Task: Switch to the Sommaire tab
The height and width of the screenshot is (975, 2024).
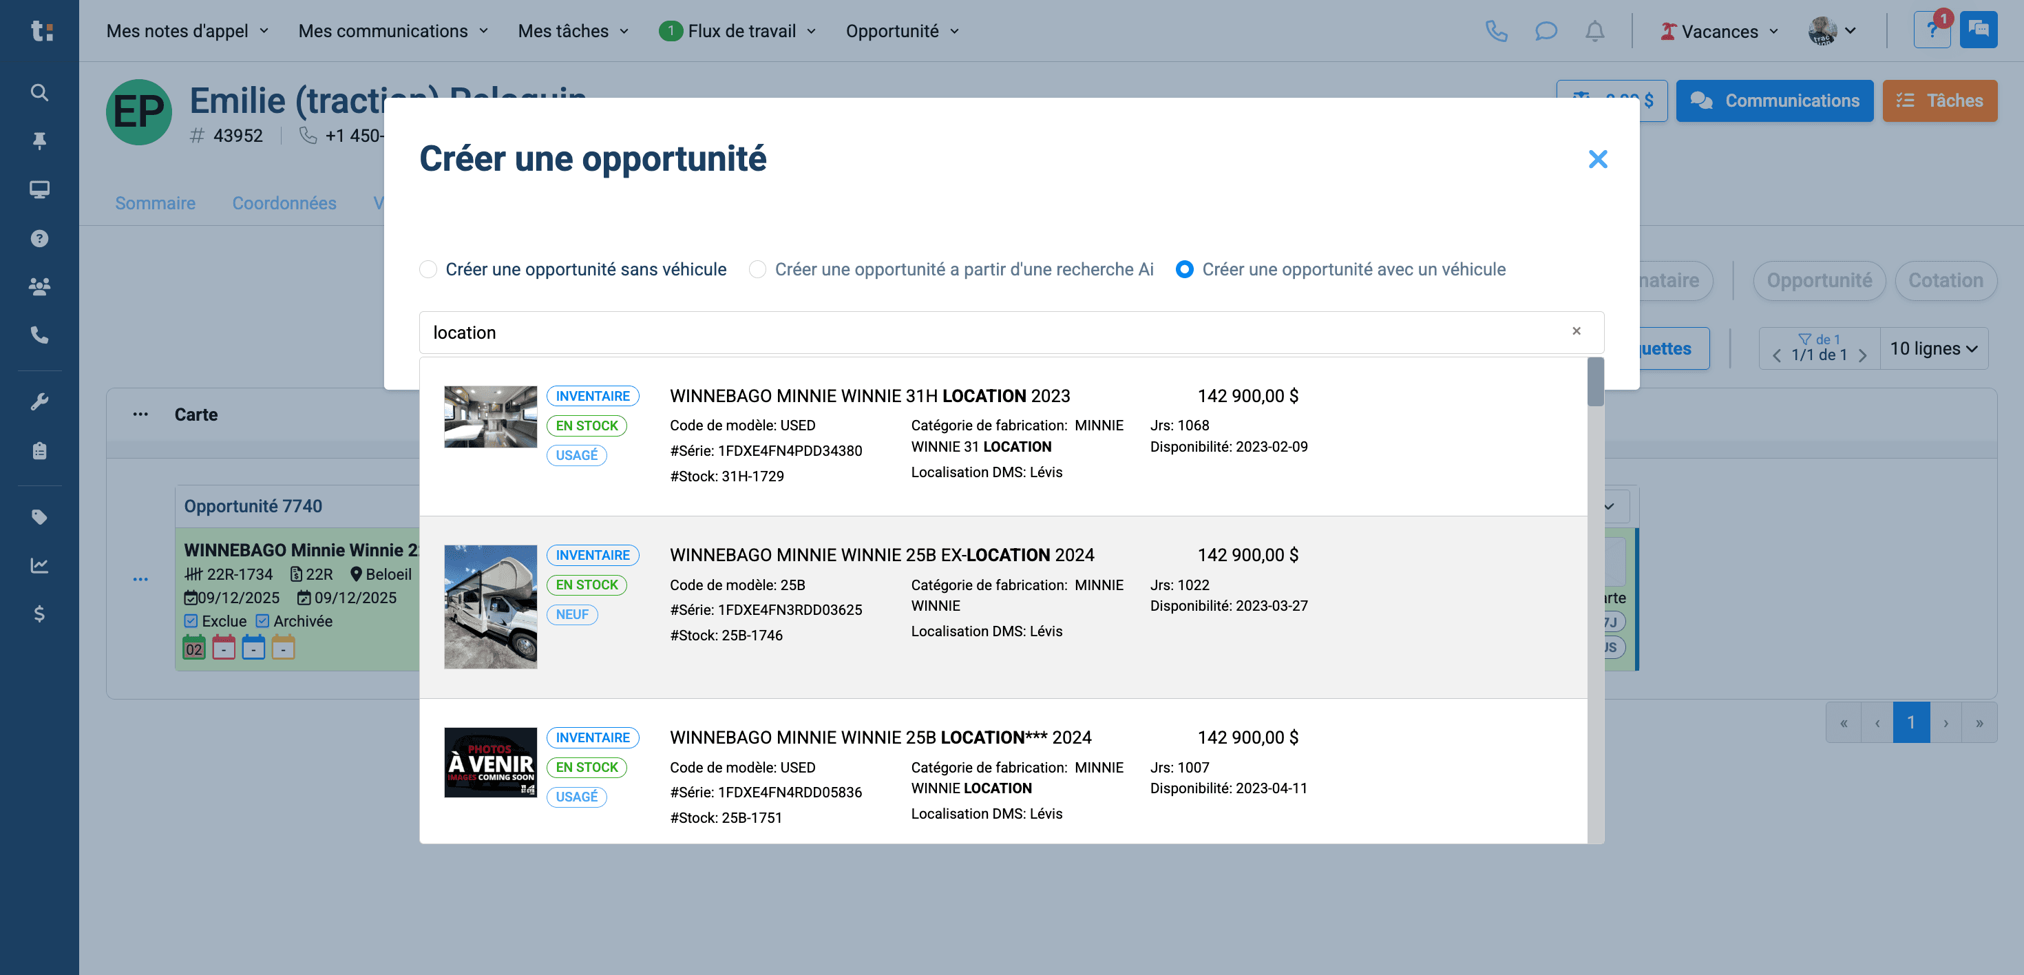Action: click(156, 202)
